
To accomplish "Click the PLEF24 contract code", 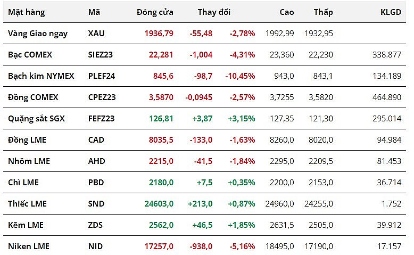I will click(x=101, y=76).
